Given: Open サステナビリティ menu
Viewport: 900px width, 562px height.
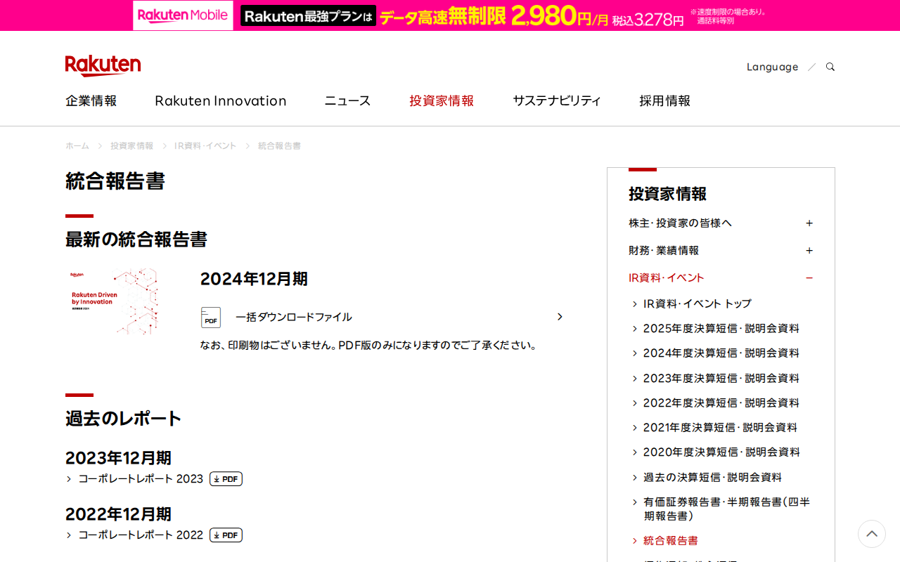Looking at the screenshot, I should [x=557, y=100].
